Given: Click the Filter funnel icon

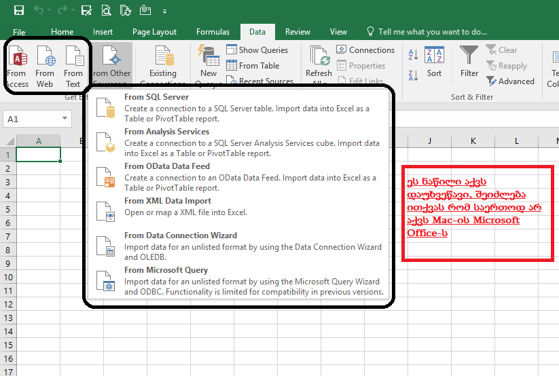Looking at the screenshot, I should 469,62.
